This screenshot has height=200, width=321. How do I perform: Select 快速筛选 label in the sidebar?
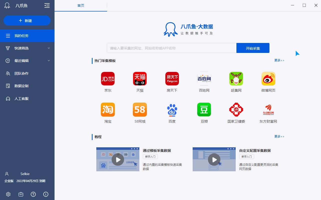[22, 48]
